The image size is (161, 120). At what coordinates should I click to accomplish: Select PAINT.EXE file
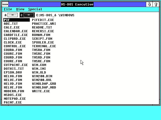point(13,102)
